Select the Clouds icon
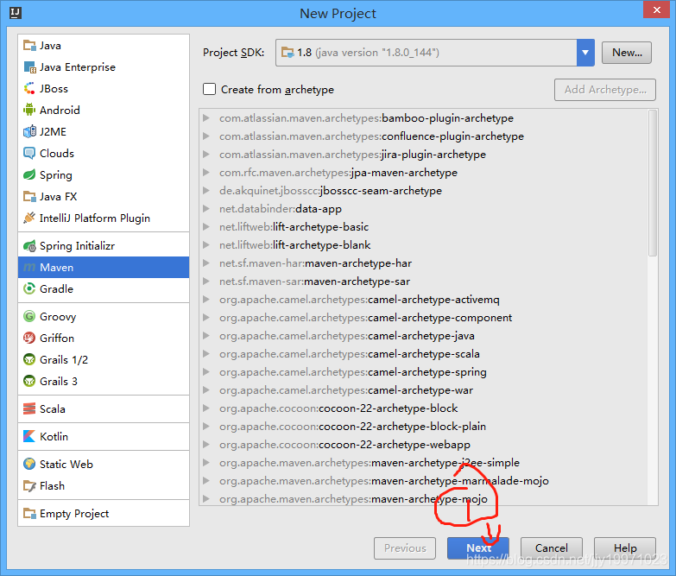 29,153
